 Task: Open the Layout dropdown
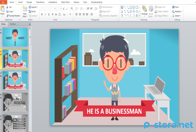[34, 7]
